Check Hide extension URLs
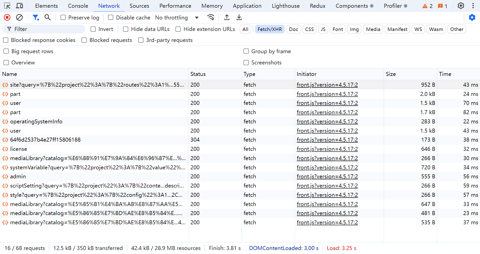Viewport: 480px width, 254px height. coord(178,29)
